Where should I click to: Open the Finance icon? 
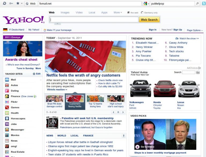pyautogui.click(x=7, y=96)
